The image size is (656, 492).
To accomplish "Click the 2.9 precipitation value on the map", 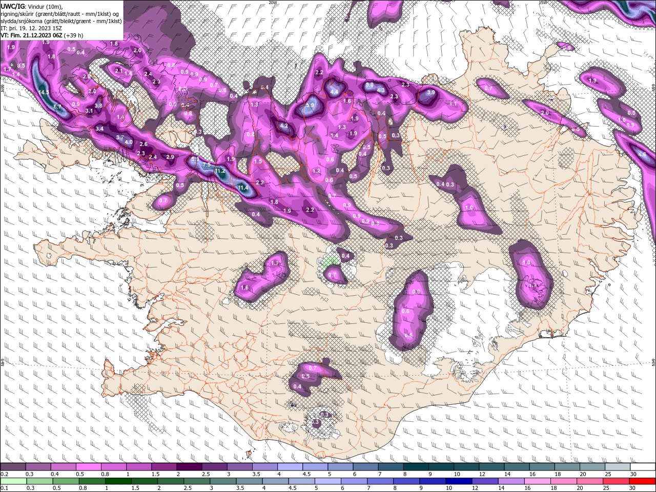I will click(170, 157).
